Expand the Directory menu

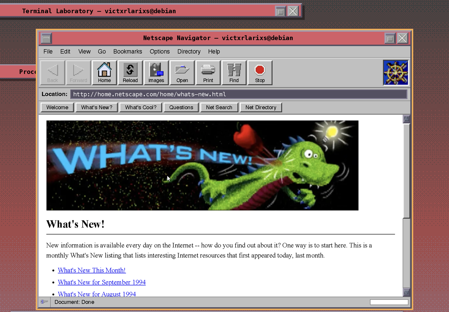[189, 51]
